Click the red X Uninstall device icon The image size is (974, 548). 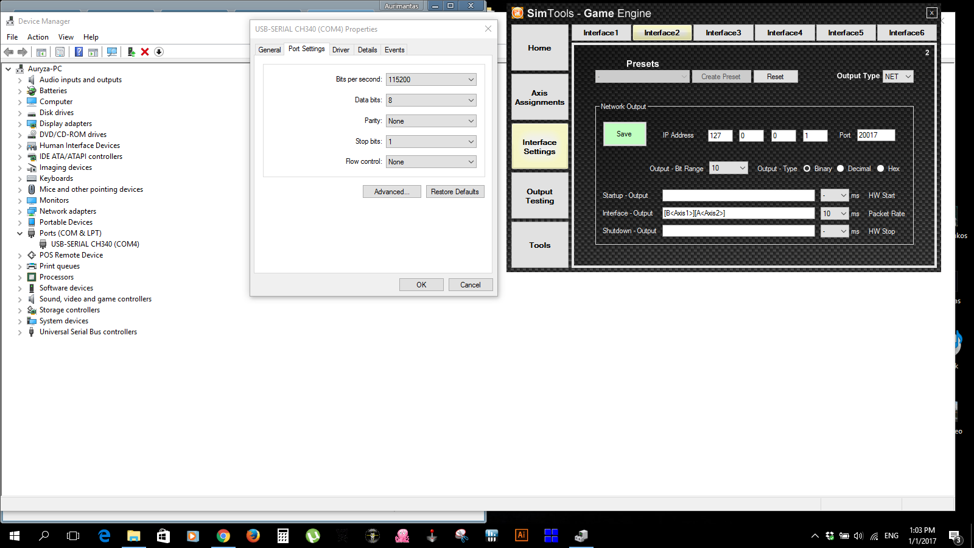click(x=145, y=52)
